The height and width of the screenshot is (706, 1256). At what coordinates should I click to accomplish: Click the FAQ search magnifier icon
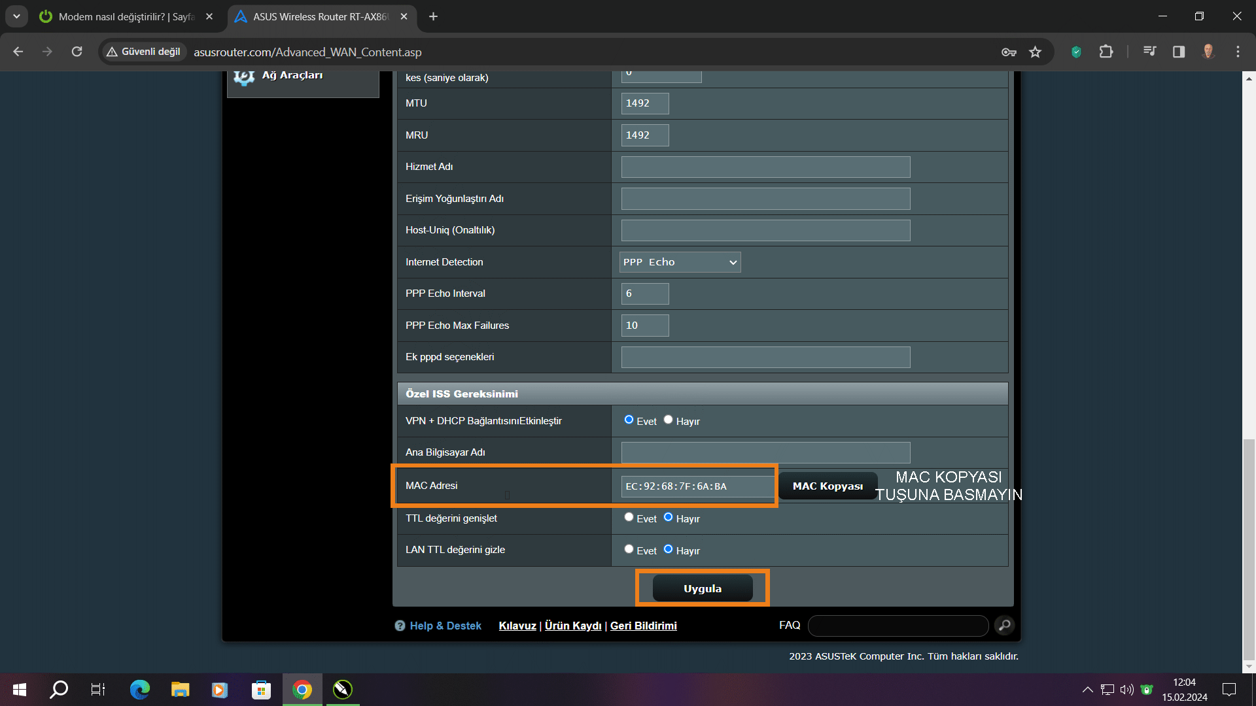pyautogui.click(x=1004, y=626)
